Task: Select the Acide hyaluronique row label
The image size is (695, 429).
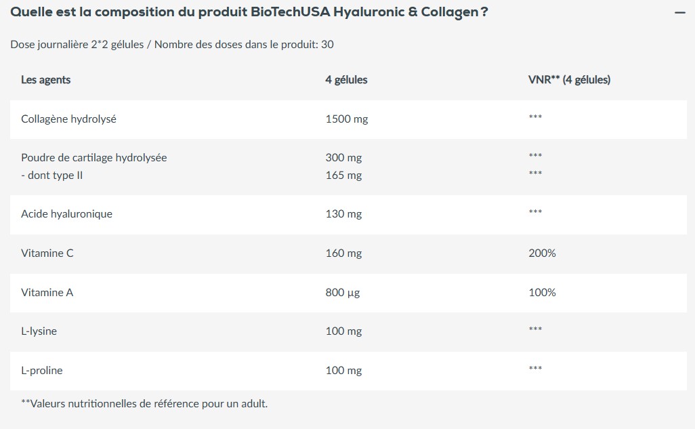Action: point(66,214)
